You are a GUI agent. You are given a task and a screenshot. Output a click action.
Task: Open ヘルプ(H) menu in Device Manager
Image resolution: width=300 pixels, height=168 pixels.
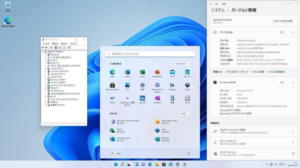73,44
